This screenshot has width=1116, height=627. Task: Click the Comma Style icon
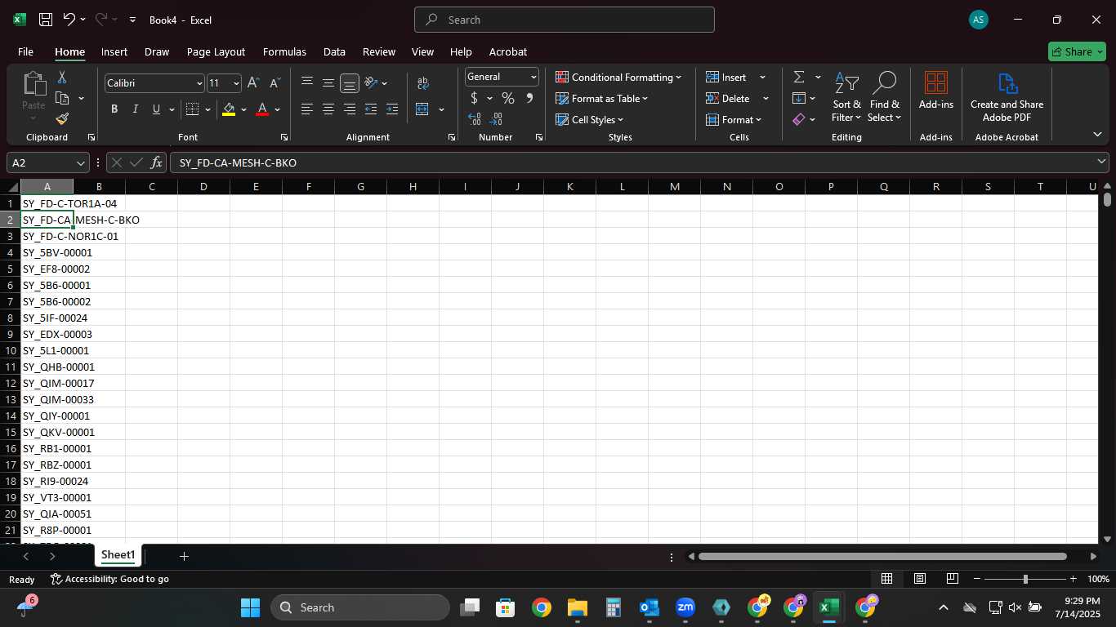(529, 99)
